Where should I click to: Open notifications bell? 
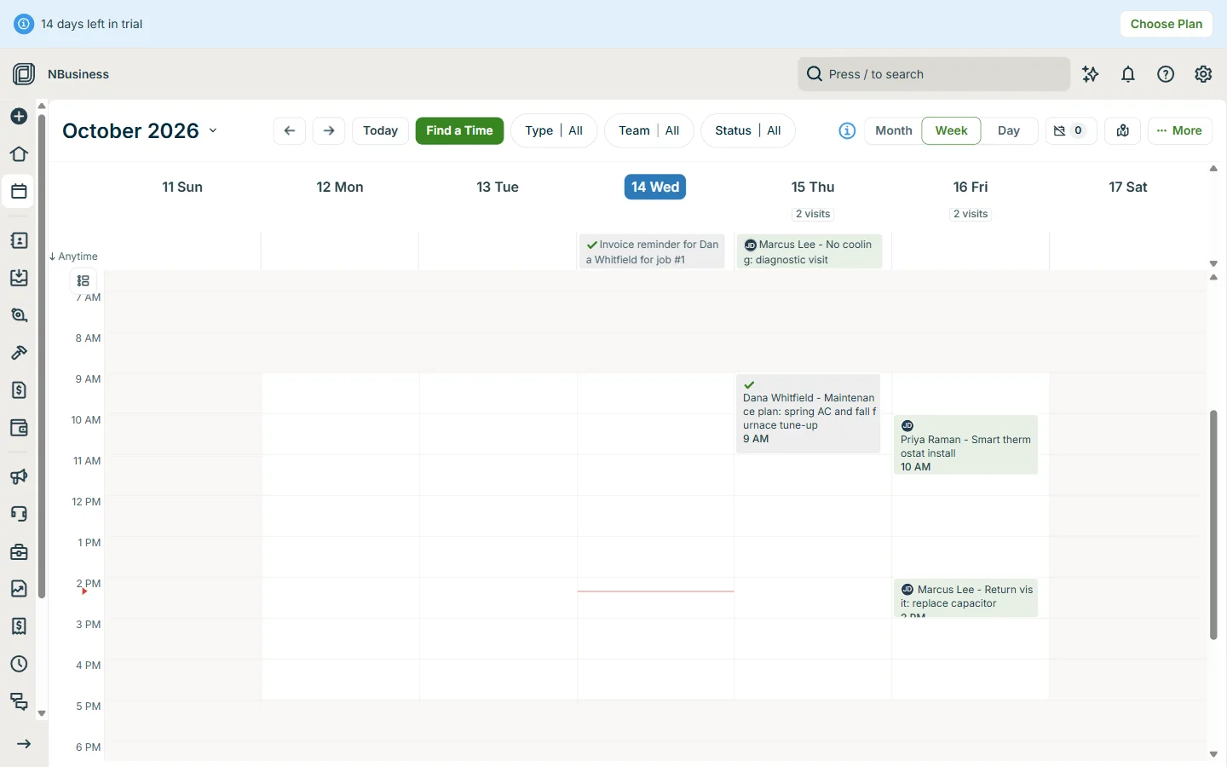(x=1128, y=74)
